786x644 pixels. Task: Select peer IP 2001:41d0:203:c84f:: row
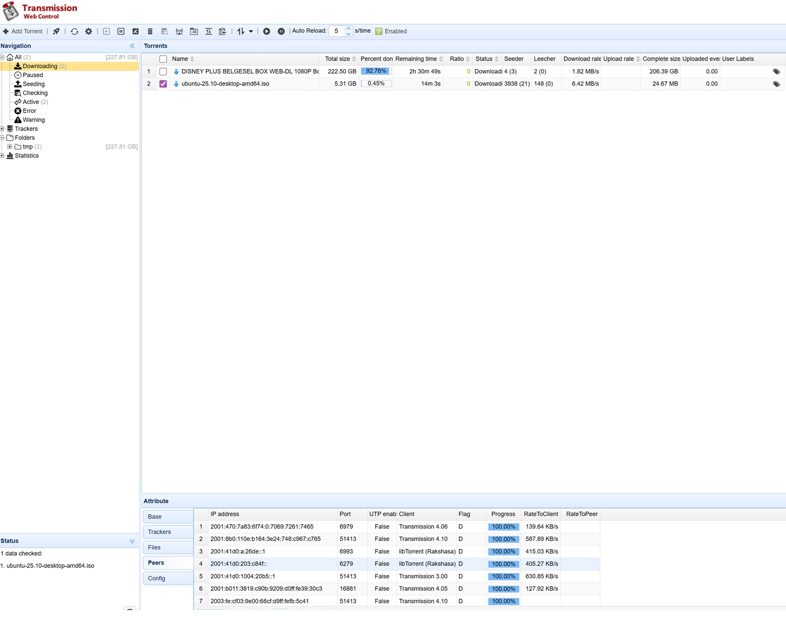click(x=397, y=564)
